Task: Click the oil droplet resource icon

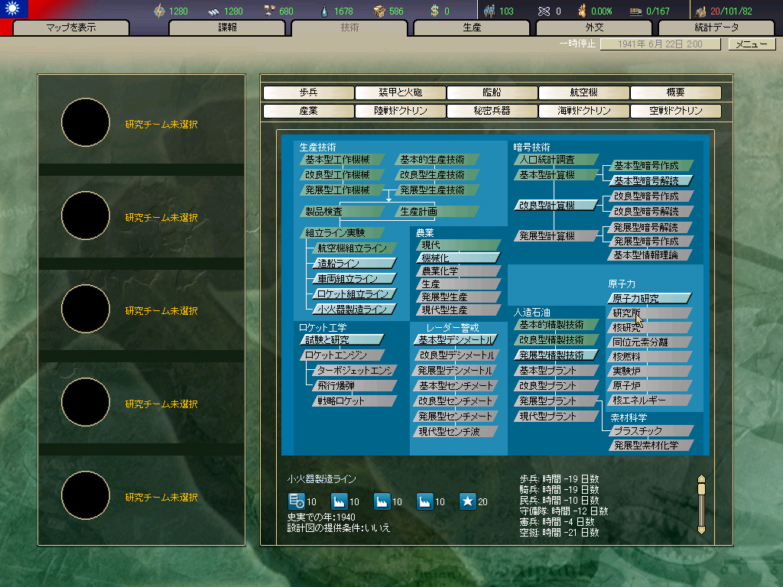Action: click(324, 11)
